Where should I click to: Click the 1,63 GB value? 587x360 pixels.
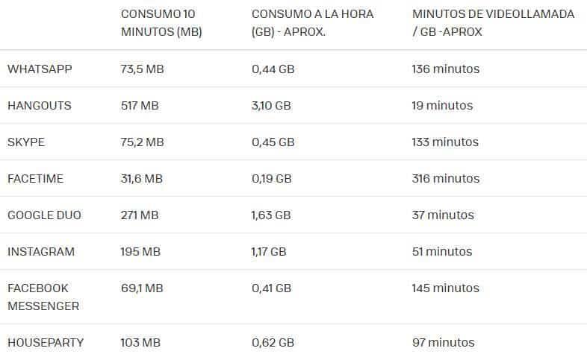[x=271, y=215]
